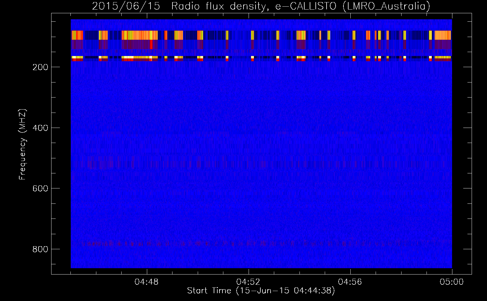
Task: Select the 04:48 time tick label
Action: tap(147, 282)
